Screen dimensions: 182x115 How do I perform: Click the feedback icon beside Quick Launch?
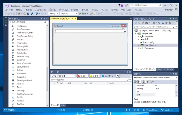click(x=127, y=5)
